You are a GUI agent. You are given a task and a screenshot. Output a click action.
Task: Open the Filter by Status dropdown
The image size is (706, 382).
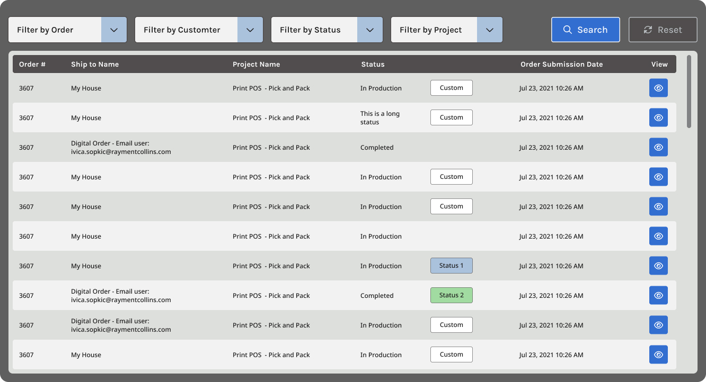pyautogui.click(x=327, y=30)
